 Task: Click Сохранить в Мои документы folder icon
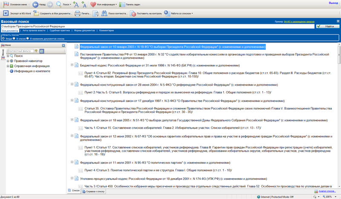pos(36,14)
